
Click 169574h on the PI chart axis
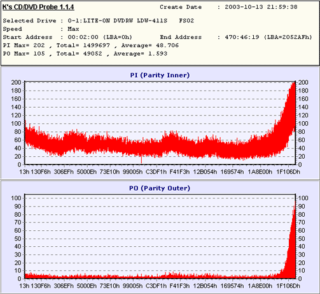(232, 172)
